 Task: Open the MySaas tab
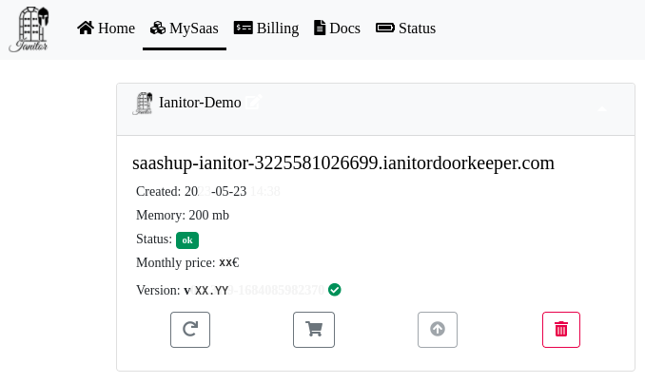click(185, 29)
